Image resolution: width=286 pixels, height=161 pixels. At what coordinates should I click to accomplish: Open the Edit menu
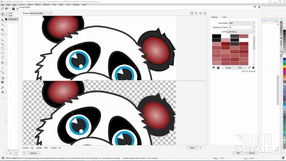tap(8, 4)
